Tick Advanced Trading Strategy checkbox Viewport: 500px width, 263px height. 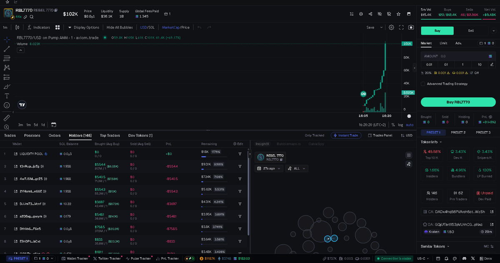(x=423, y=84)
